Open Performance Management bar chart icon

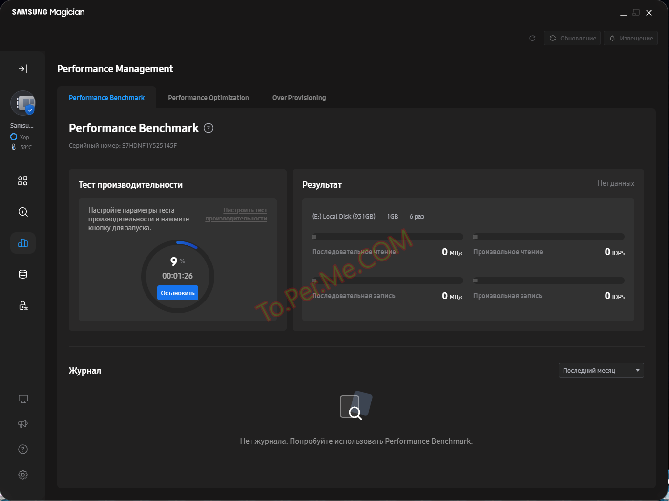pyautogui.click(x=23, y=243)
